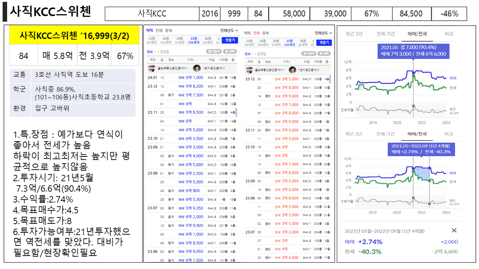Choose 33평 230세대 in the sale listing panel
This screenshot has width=479, height=269.
[194, 41]
